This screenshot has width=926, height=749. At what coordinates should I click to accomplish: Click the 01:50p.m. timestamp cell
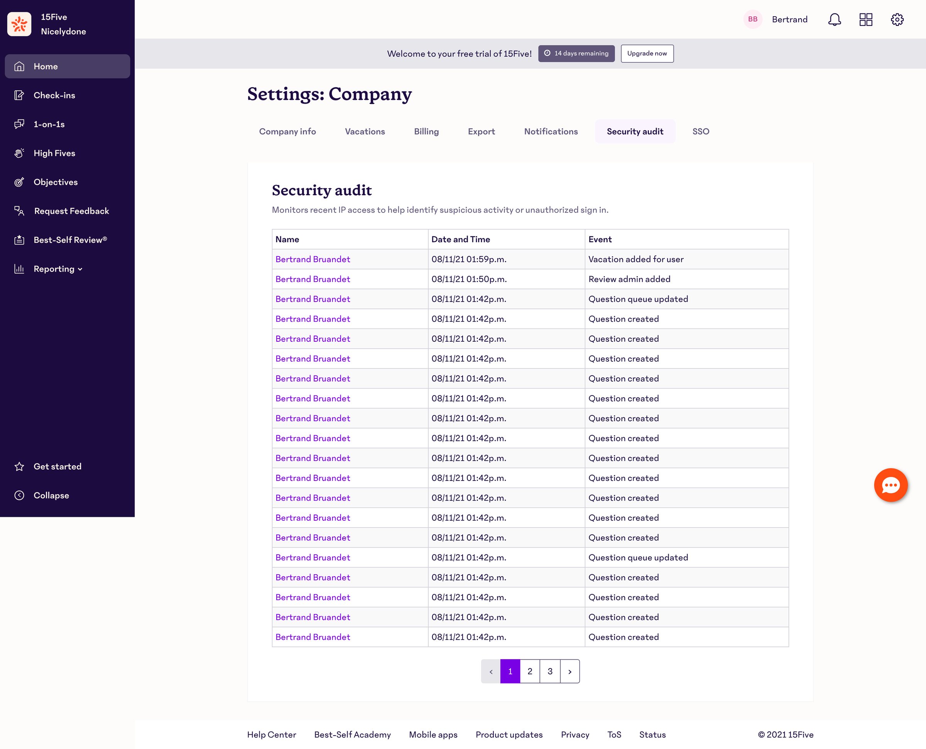[507, 279]
